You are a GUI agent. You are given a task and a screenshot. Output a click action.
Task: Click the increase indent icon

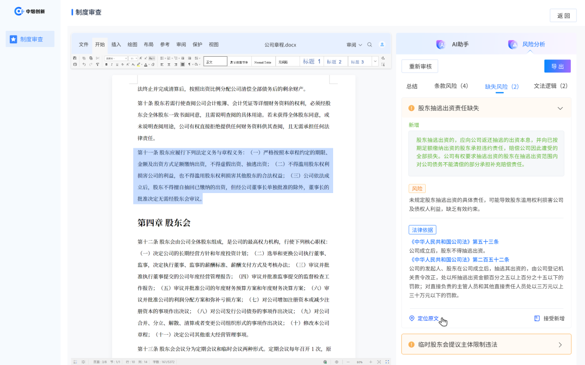[x=190, y=58]
